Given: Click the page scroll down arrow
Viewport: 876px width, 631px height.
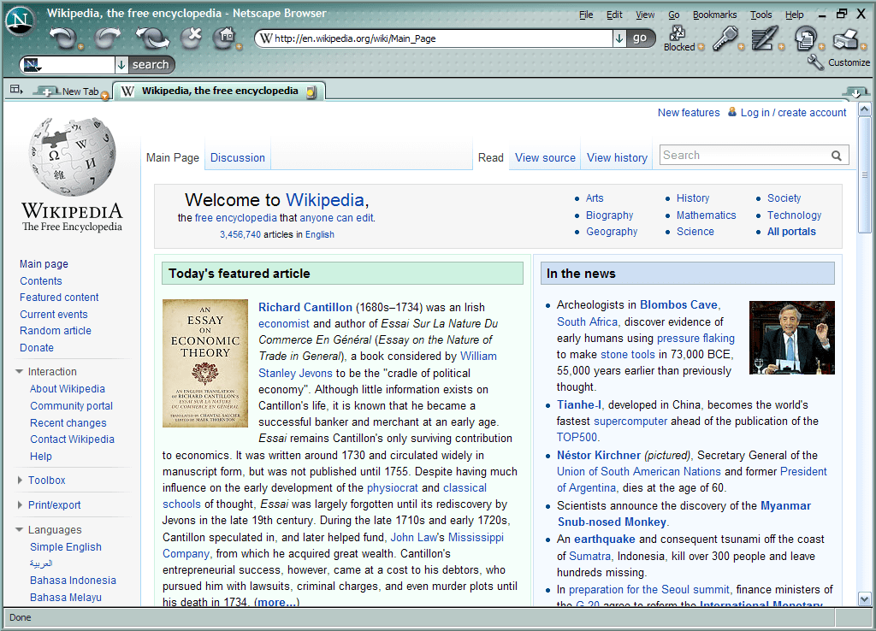Looking at the screenshot, I should tap(864, 599).
